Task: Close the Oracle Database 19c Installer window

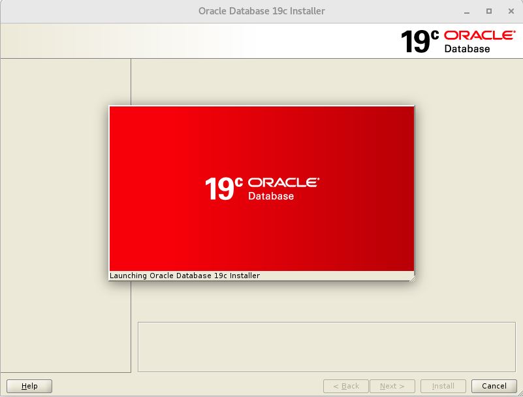Action: (x=511, y=11)
